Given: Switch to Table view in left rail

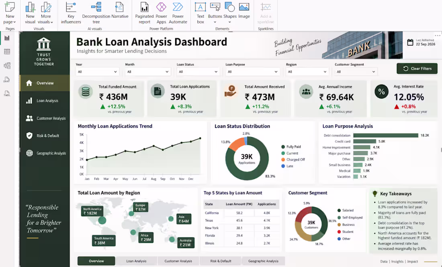Looking at the screenshot, I should click(x=7, y=52).
